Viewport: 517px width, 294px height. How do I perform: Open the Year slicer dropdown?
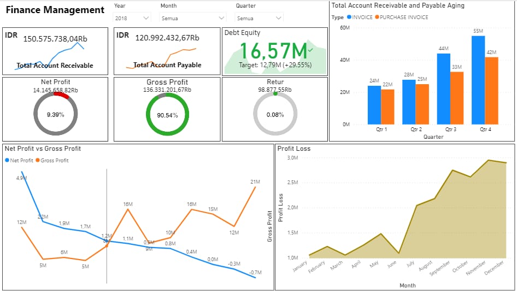click(x=145, y=18)
